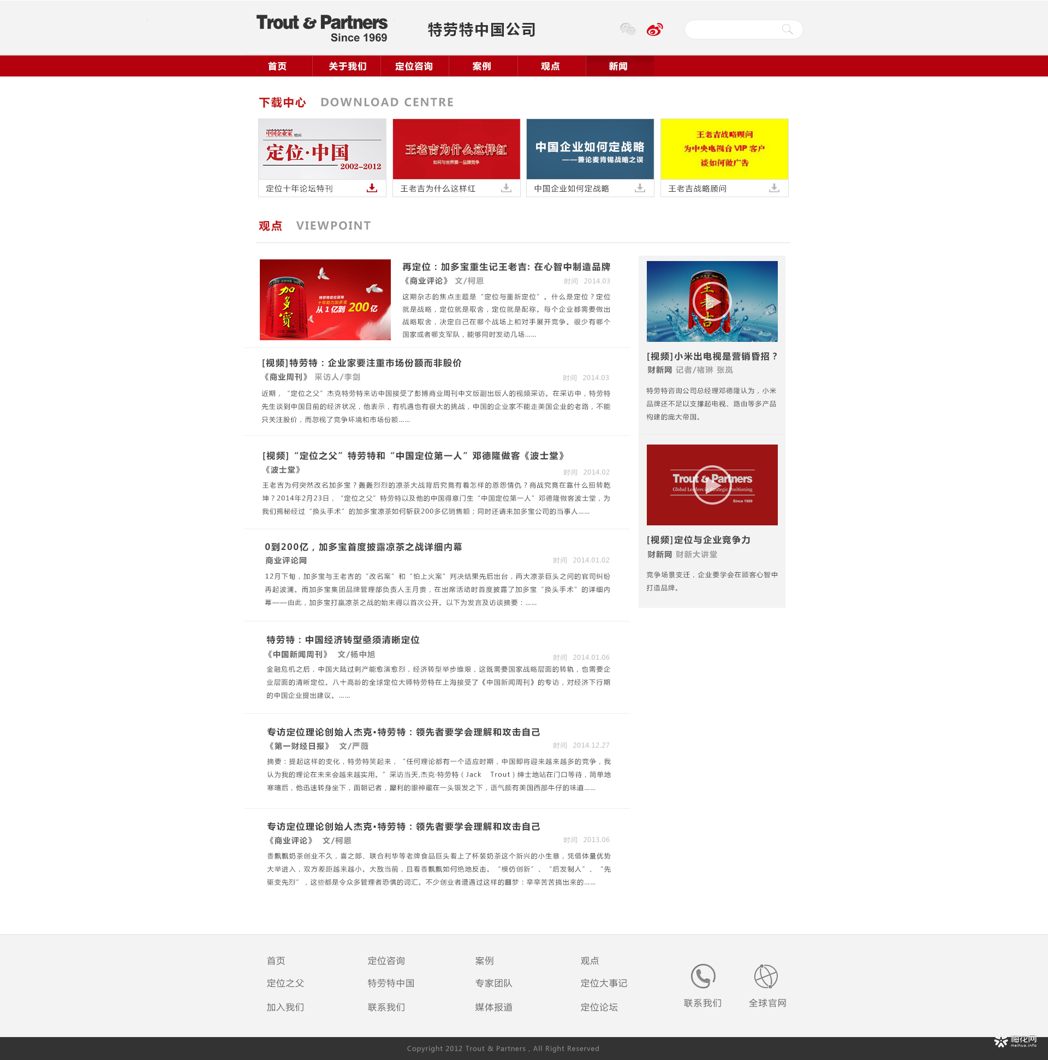The image size is (1048, 1060).
Task: Download 定位十年论坛特刊 via red download icon
Action: point(372,188)
